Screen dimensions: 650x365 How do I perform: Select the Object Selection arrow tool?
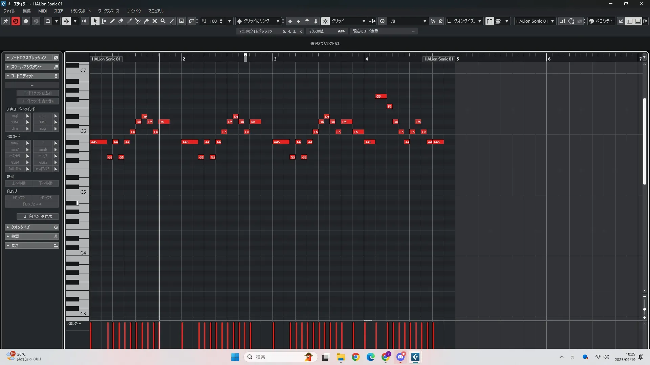tap(95, 21)
